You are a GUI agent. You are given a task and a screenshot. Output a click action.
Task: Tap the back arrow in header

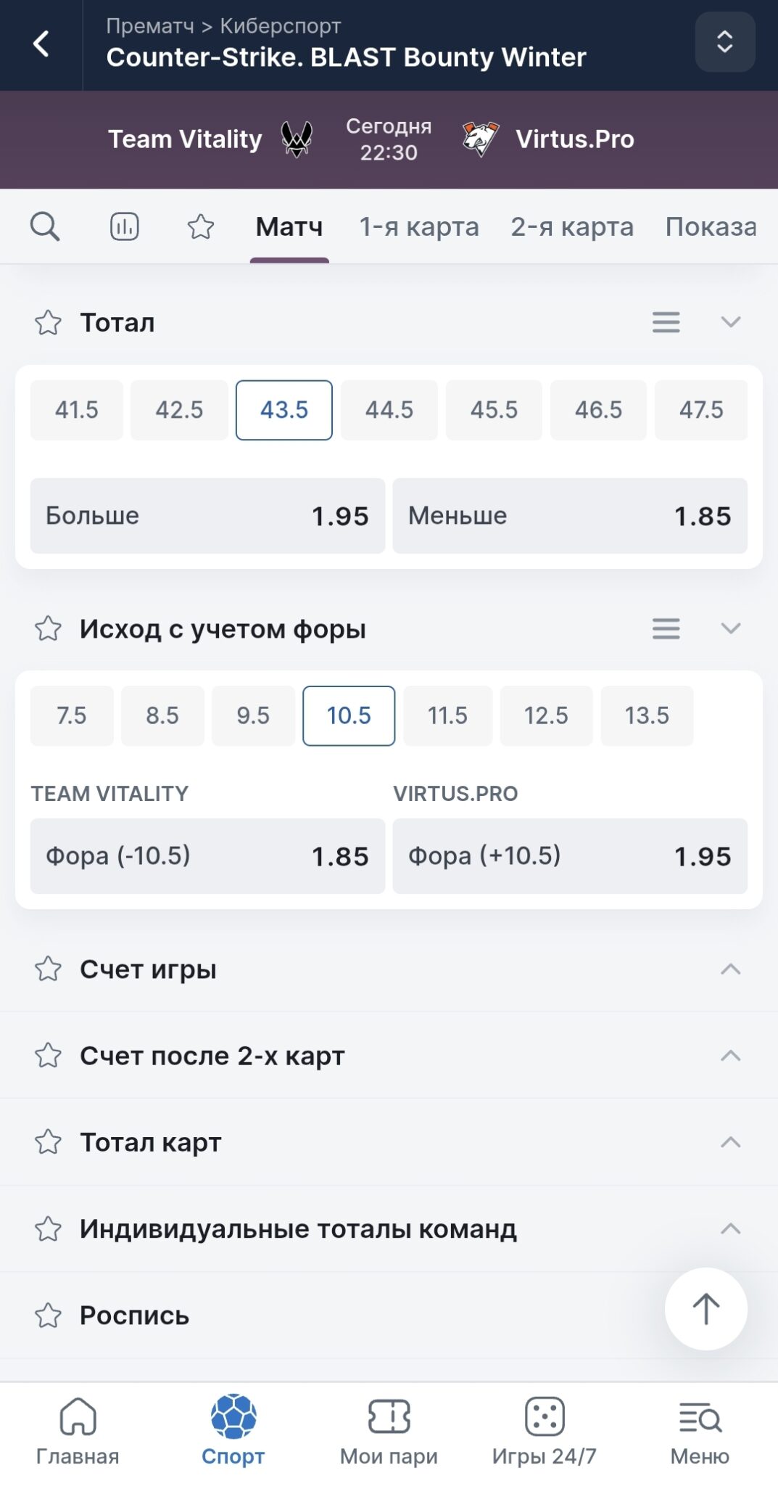point(41,44)
